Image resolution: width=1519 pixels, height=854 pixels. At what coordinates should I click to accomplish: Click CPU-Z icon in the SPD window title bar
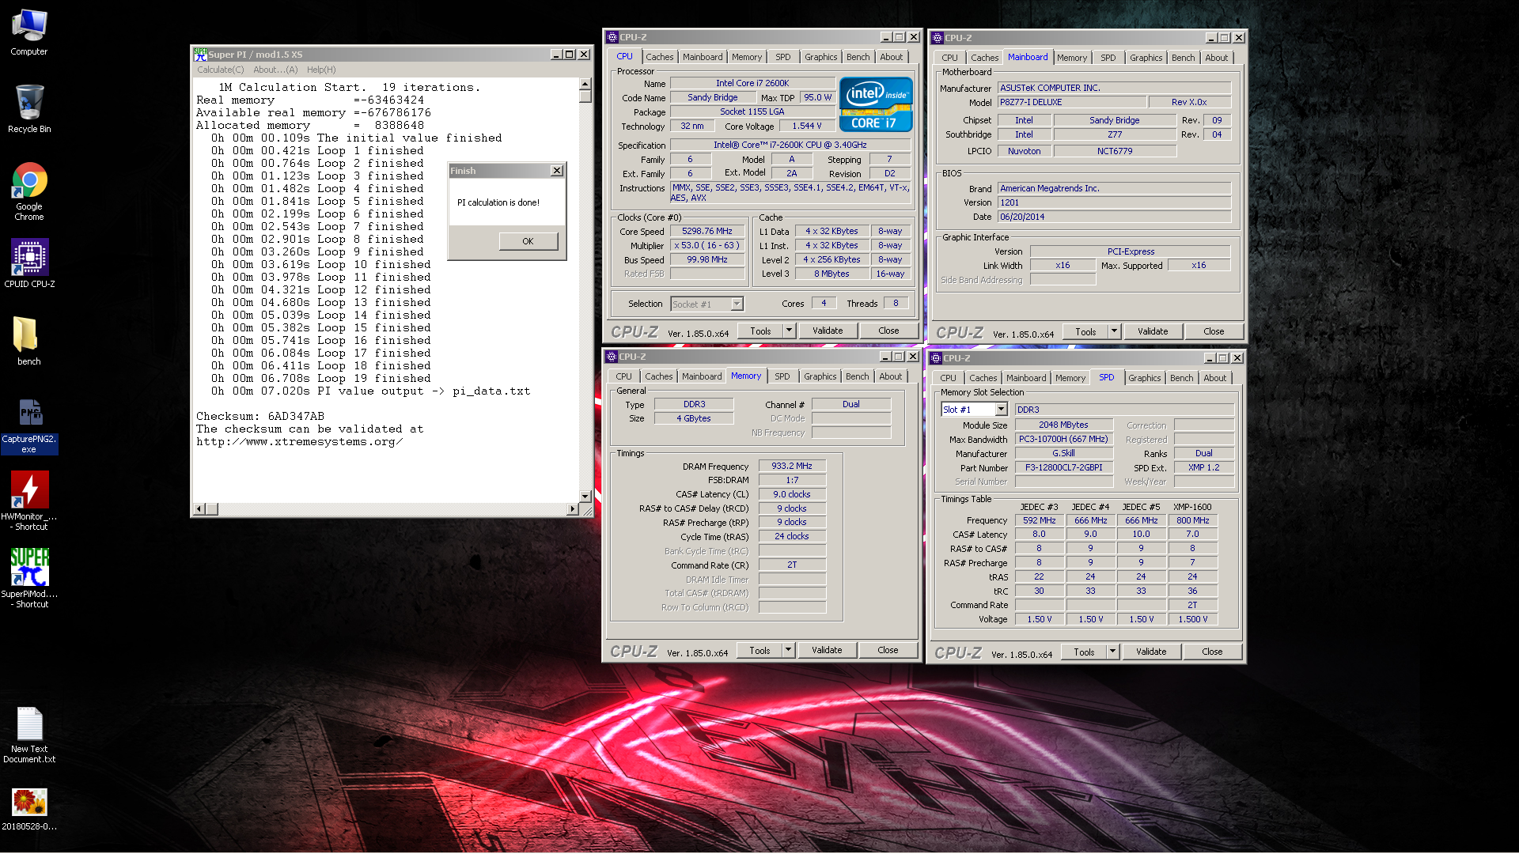pyautogui.click(x=936, y=358)
